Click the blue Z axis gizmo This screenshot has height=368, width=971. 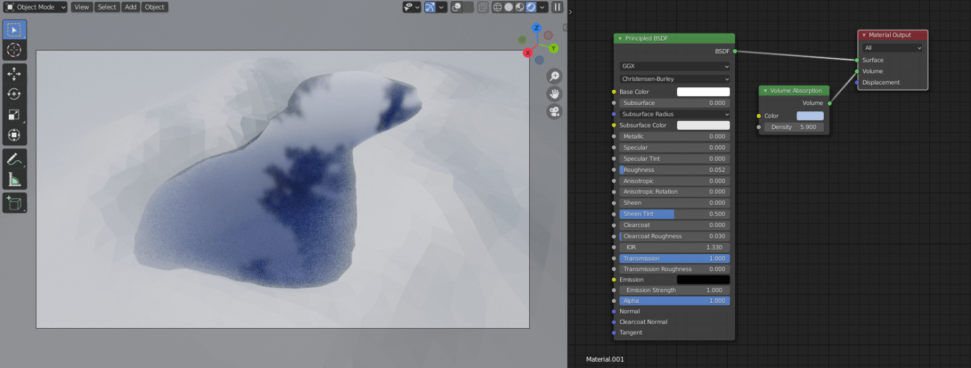tap(536, 28)
